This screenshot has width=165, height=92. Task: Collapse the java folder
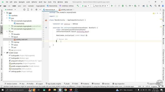[x=7, y=18]
